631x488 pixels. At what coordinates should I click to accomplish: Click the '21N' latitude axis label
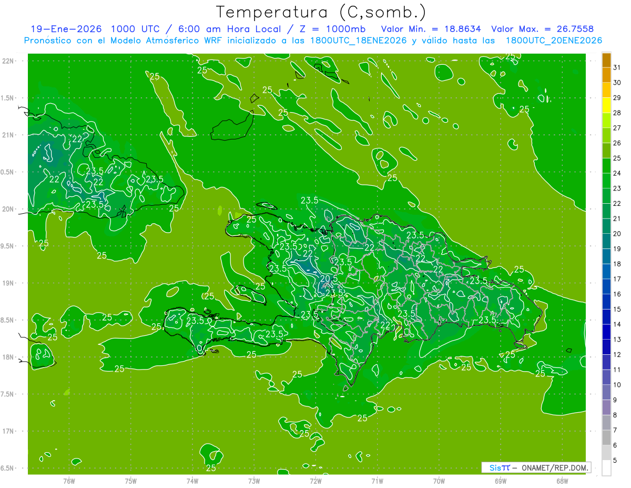click(x=8, y=135)
